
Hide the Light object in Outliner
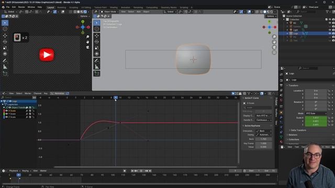(330, 30)
